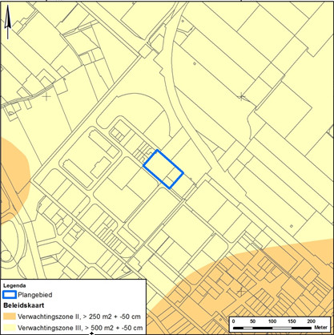Click the blue Plangebied rectangle on map

(x=163, y=169)
